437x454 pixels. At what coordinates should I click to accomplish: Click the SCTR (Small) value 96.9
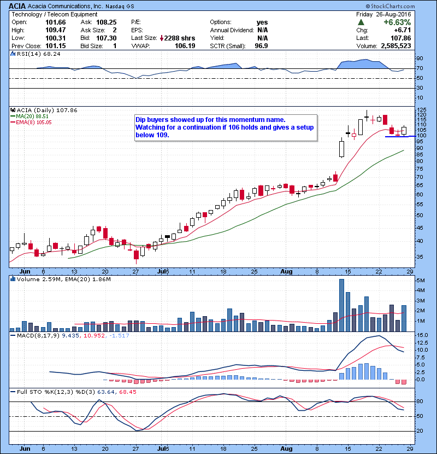pos(261,46)
